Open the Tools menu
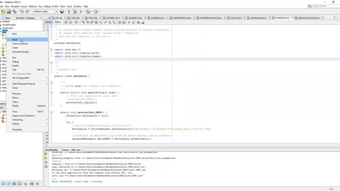This screenshot has height=191, width=340. click(x=69, y=6)
